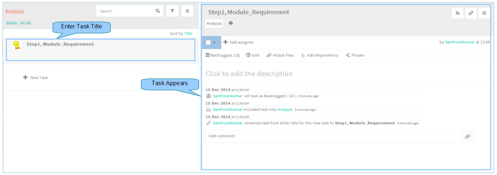Click the link chain icon
Screen dimensions: 497x175
[471, 13]
